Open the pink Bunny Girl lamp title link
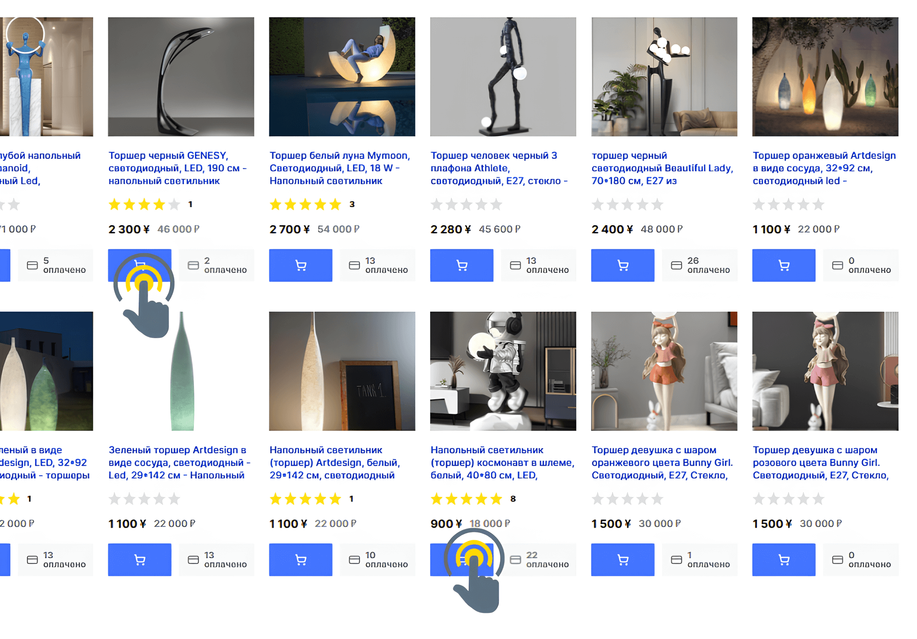This screenshot has height=639, width=917. pyautogui.click(x=820, y=463)
